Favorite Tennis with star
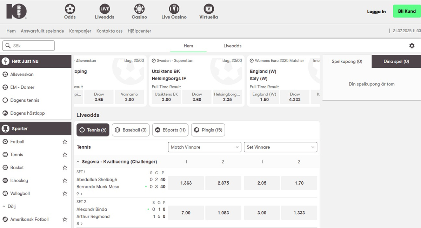The image size is (421, 228). point(65,155)
